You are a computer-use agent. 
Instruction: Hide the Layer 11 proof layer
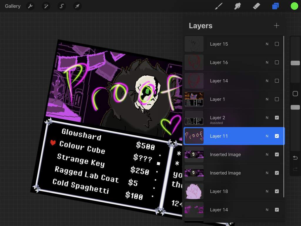point(277,136)
